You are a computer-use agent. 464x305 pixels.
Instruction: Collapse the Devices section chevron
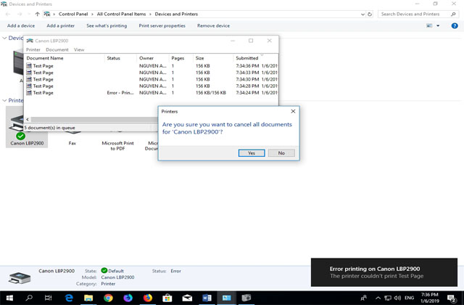pyautogui.click(x=4, y=38)
